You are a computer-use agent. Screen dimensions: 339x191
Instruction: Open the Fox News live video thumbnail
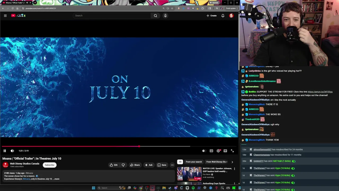tap(189, 174)
